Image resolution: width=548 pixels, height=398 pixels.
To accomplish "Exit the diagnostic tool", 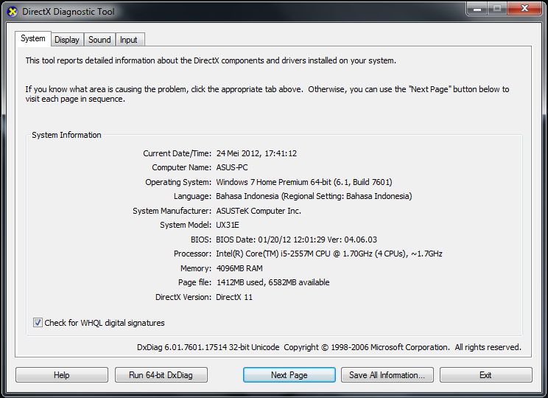I will click(486, 375).
